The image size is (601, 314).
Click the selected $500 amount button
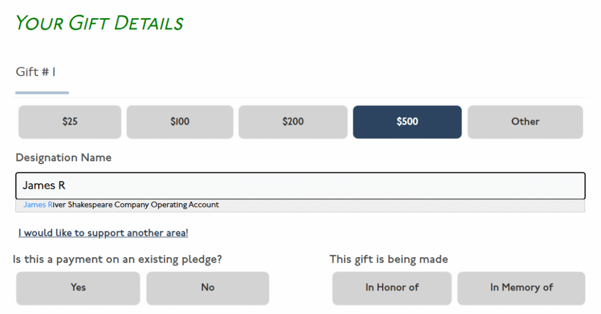pos(407,122)
